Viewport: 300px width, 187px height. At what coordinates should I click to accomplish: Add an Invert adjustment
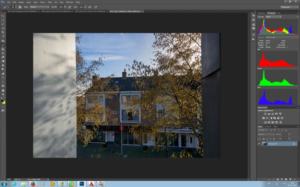point(265,122)
